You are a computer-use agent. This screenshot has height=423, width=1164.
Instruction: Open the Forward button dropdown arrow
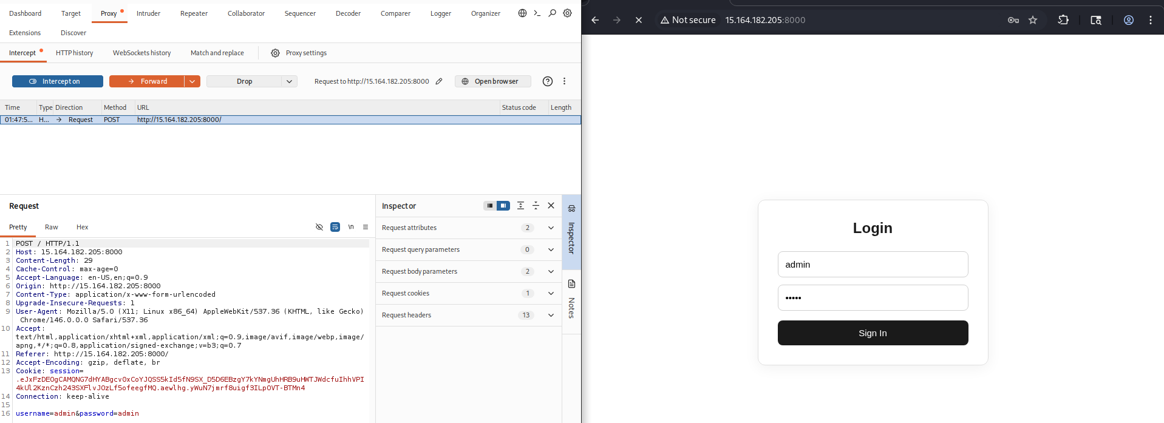point(192,81)
